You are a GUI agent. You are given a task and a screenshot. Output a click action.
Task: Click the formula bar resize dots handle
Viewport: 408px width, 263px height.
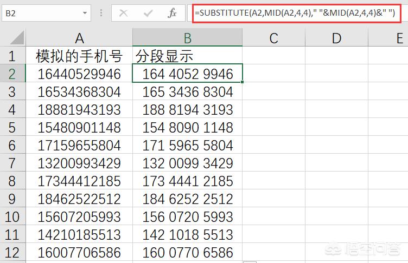click(x=101, y=13)
